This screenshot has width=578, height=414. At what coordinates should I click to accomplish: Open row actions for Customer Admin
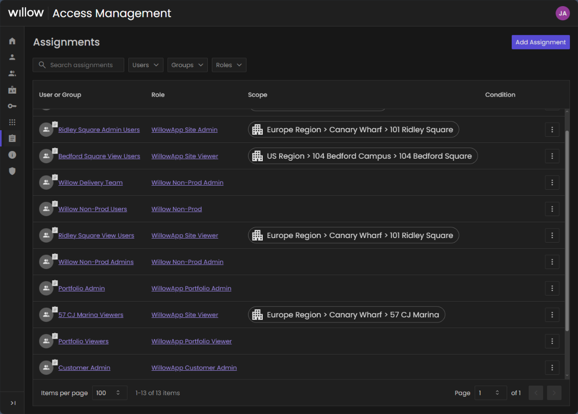coord(552,368)
